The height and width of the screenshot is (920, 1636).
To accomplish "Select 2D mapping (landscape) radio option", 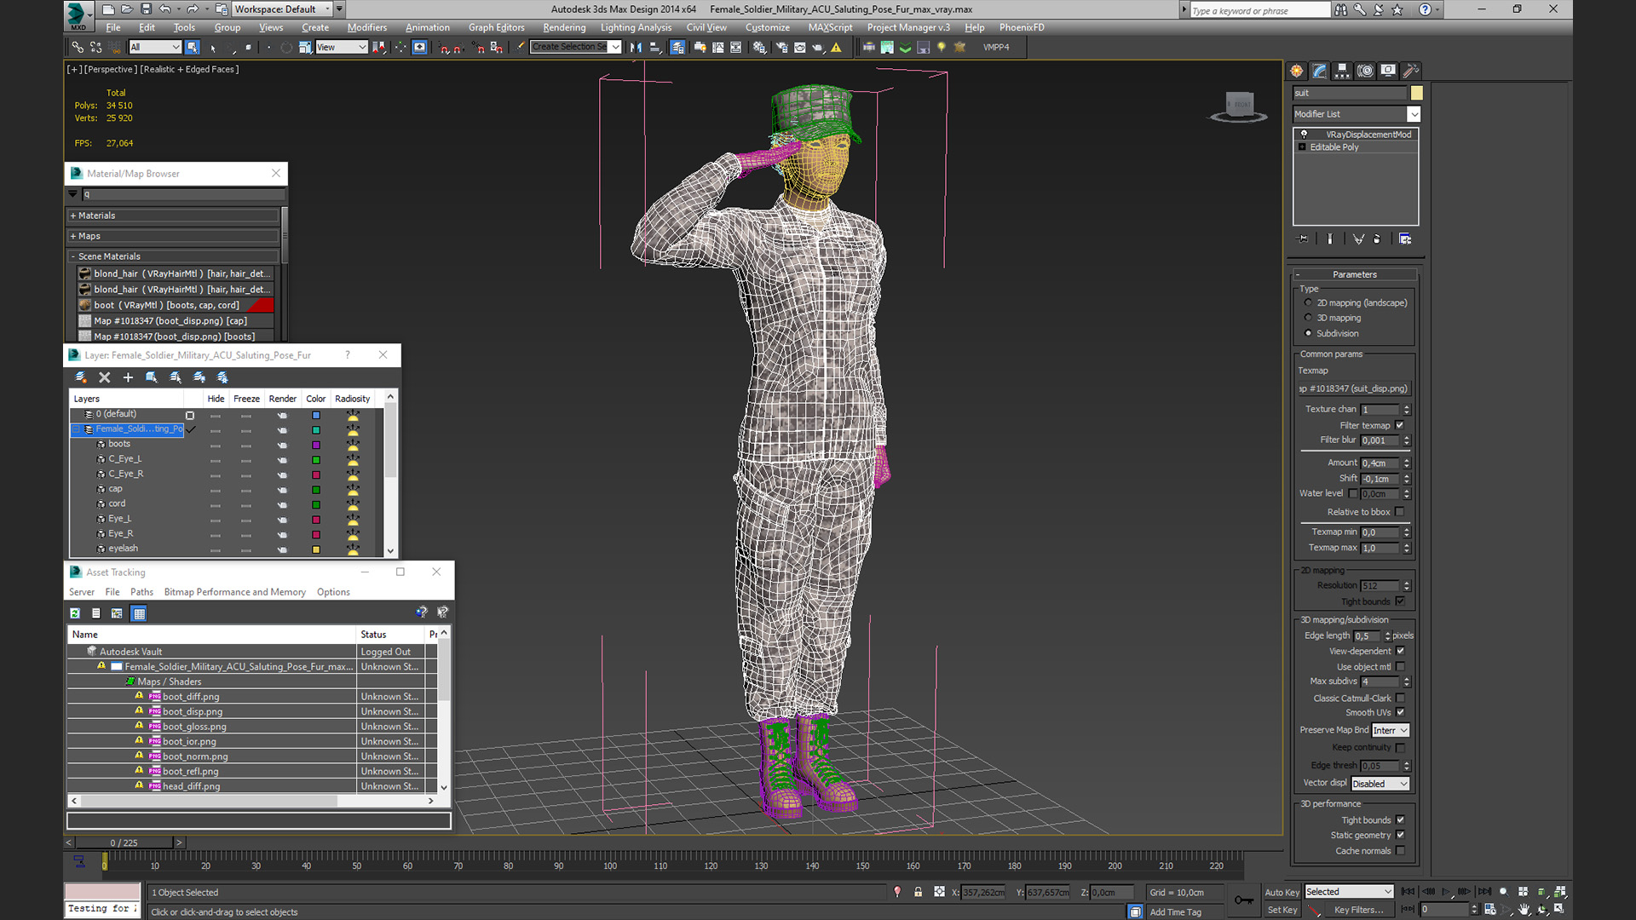I will [1308, 302].
